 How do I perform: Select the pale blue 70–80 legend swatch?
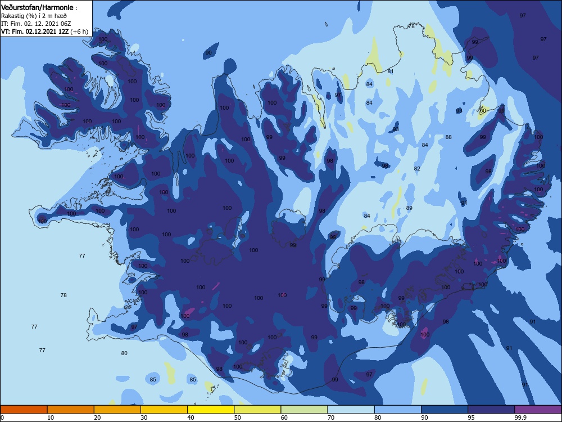point(351,410)
